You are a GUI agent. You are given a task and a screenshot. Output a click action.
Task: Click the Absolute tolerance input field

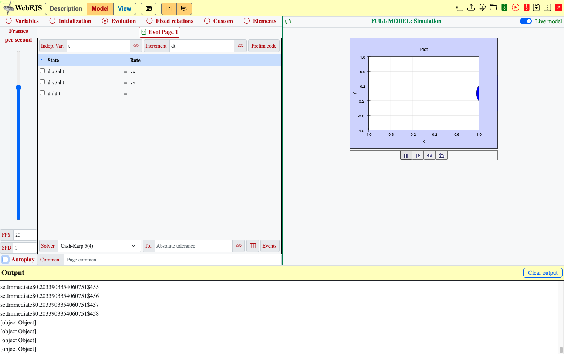(x=193, y=246)
